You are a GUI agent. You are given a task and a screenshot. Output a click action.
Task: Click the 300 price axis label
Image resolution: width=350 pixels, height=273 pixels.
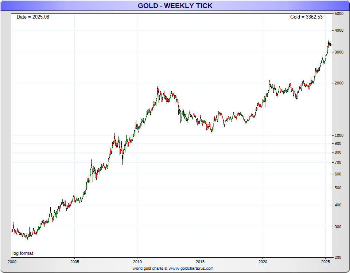[x=338, y=227]
